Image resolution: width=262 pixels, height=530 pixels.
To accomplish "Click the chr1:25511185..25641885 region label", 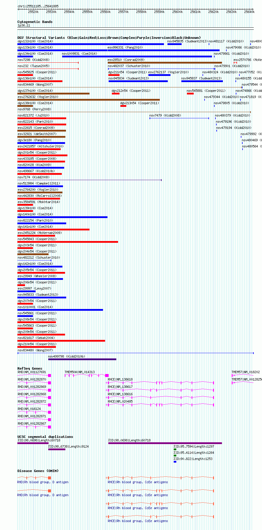I will pyautogui.click(x=38, y=6).
